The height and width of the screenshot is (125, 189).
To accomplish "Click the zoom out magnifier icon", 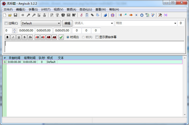I will click(x=34, y=15).
